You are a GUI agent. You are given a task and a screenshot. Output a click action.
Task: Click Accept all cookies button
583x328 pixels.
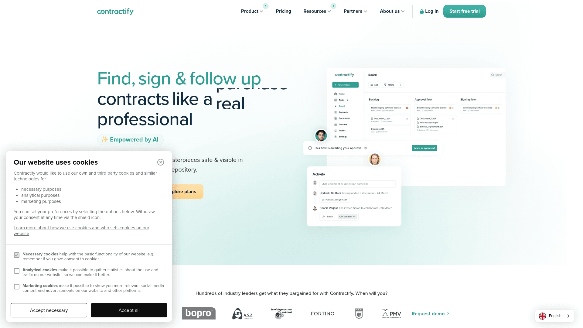129,310
